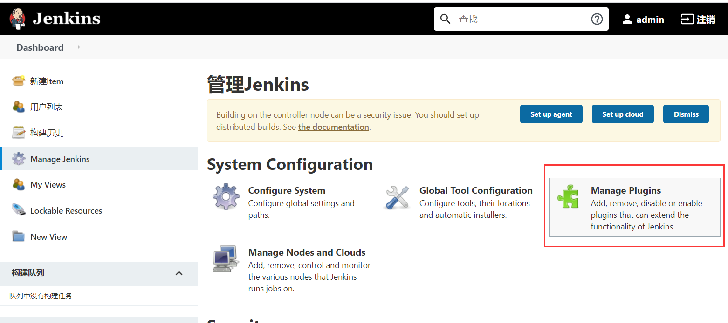Image resolution: width=728 pixels, height=323 pixels.
Task: Click the 构建队列 panel heading
Action: coord(28,273)
